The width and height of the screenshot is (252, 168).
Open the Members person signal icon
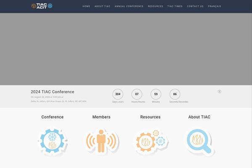(x=102, y=142)
